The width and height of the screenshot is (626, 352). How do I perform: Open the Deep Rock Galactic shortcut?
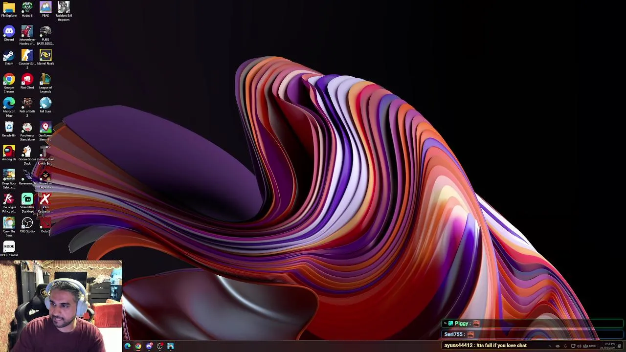pos(9,179)
